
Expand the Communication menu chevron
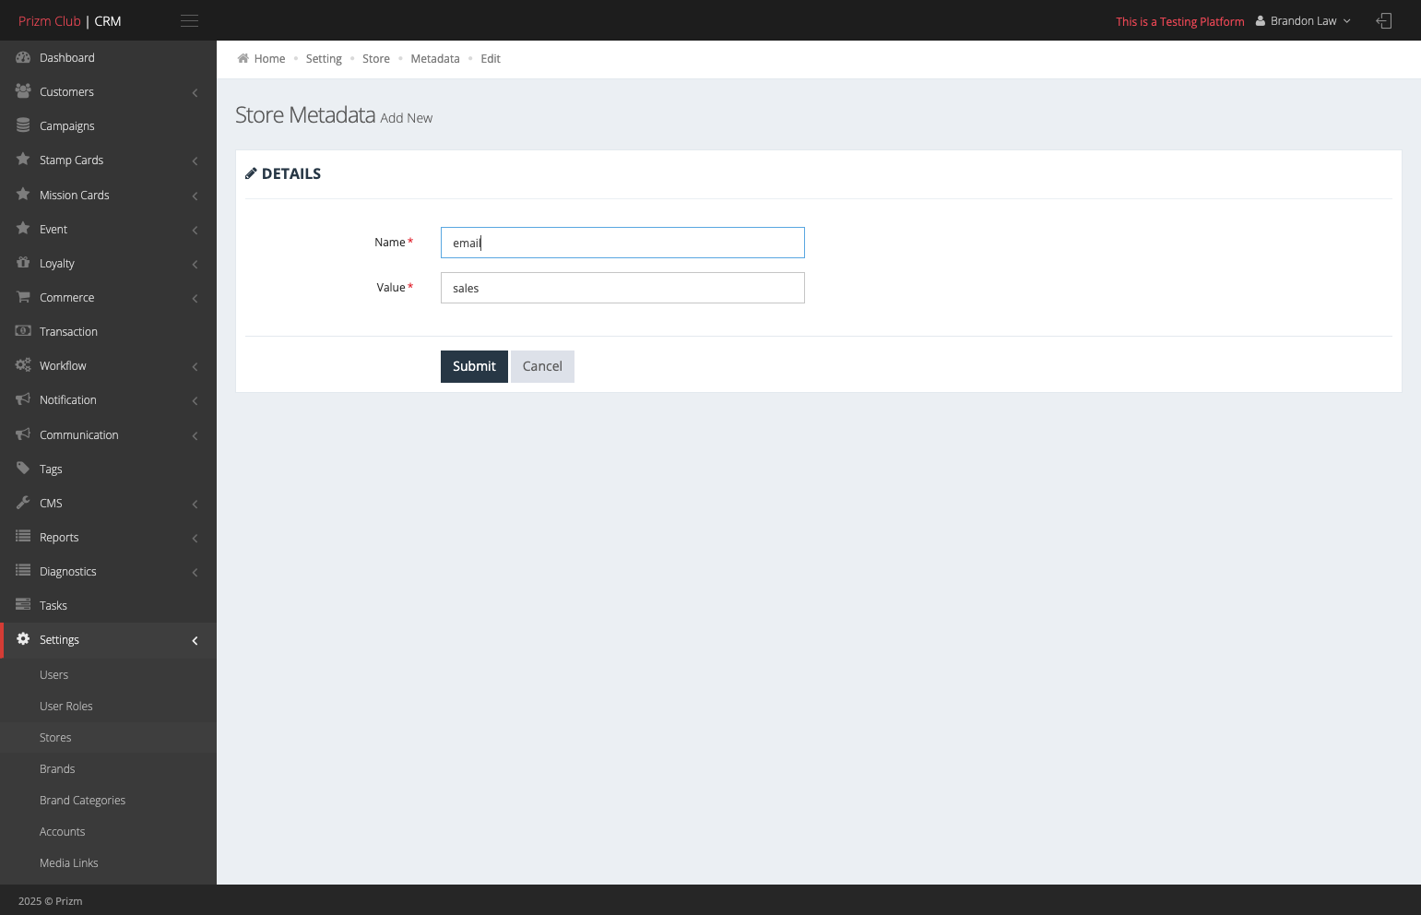(195, 435)
